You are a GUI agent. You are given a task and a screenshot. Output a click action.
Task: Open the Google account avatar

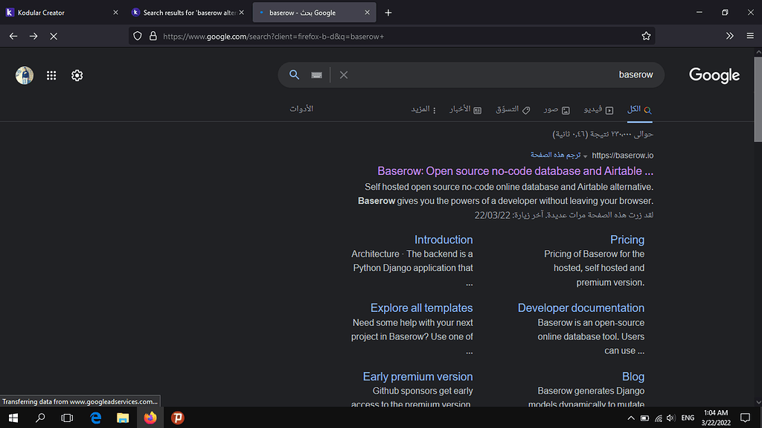(25, 75)
